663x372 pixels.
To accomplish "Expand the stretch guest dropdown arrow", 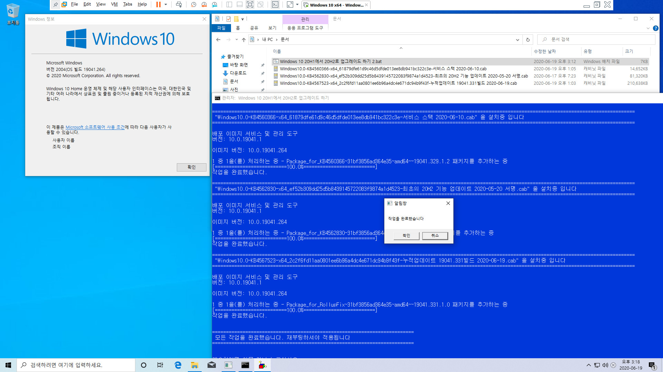I will 297,4.
